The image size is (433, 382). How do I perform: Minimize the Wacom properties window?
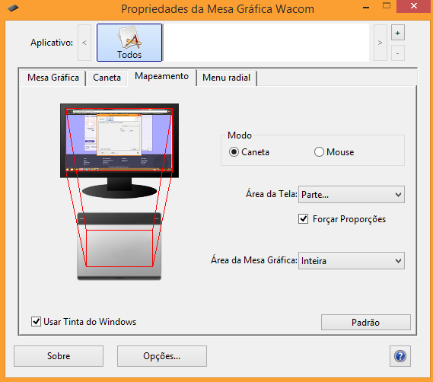coord(366,7)
